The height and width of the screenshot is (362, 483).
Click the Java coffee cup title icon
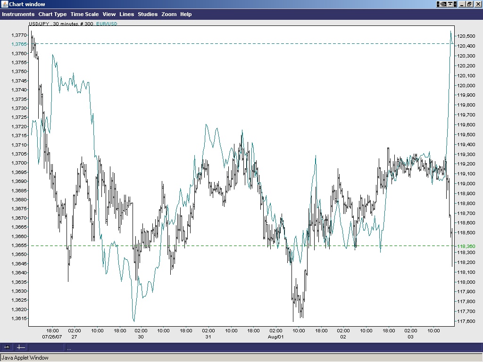[5, 4]
